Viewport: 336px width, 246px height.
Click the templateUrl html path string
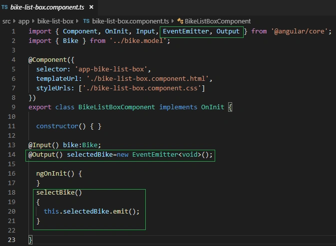coord(148,79)
